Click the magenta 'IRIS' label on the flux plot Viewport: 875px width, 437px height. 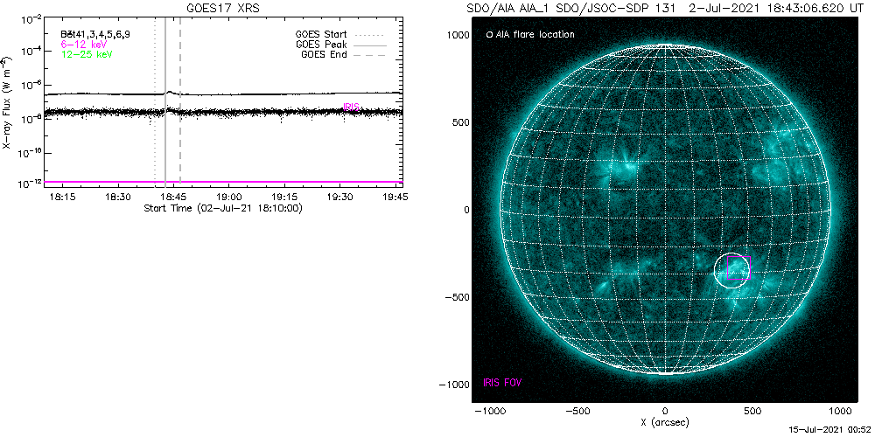pos(351,107)
